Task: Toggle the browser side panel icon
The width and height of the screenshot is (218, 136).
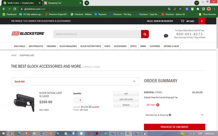Action: [x=203, y=9]
